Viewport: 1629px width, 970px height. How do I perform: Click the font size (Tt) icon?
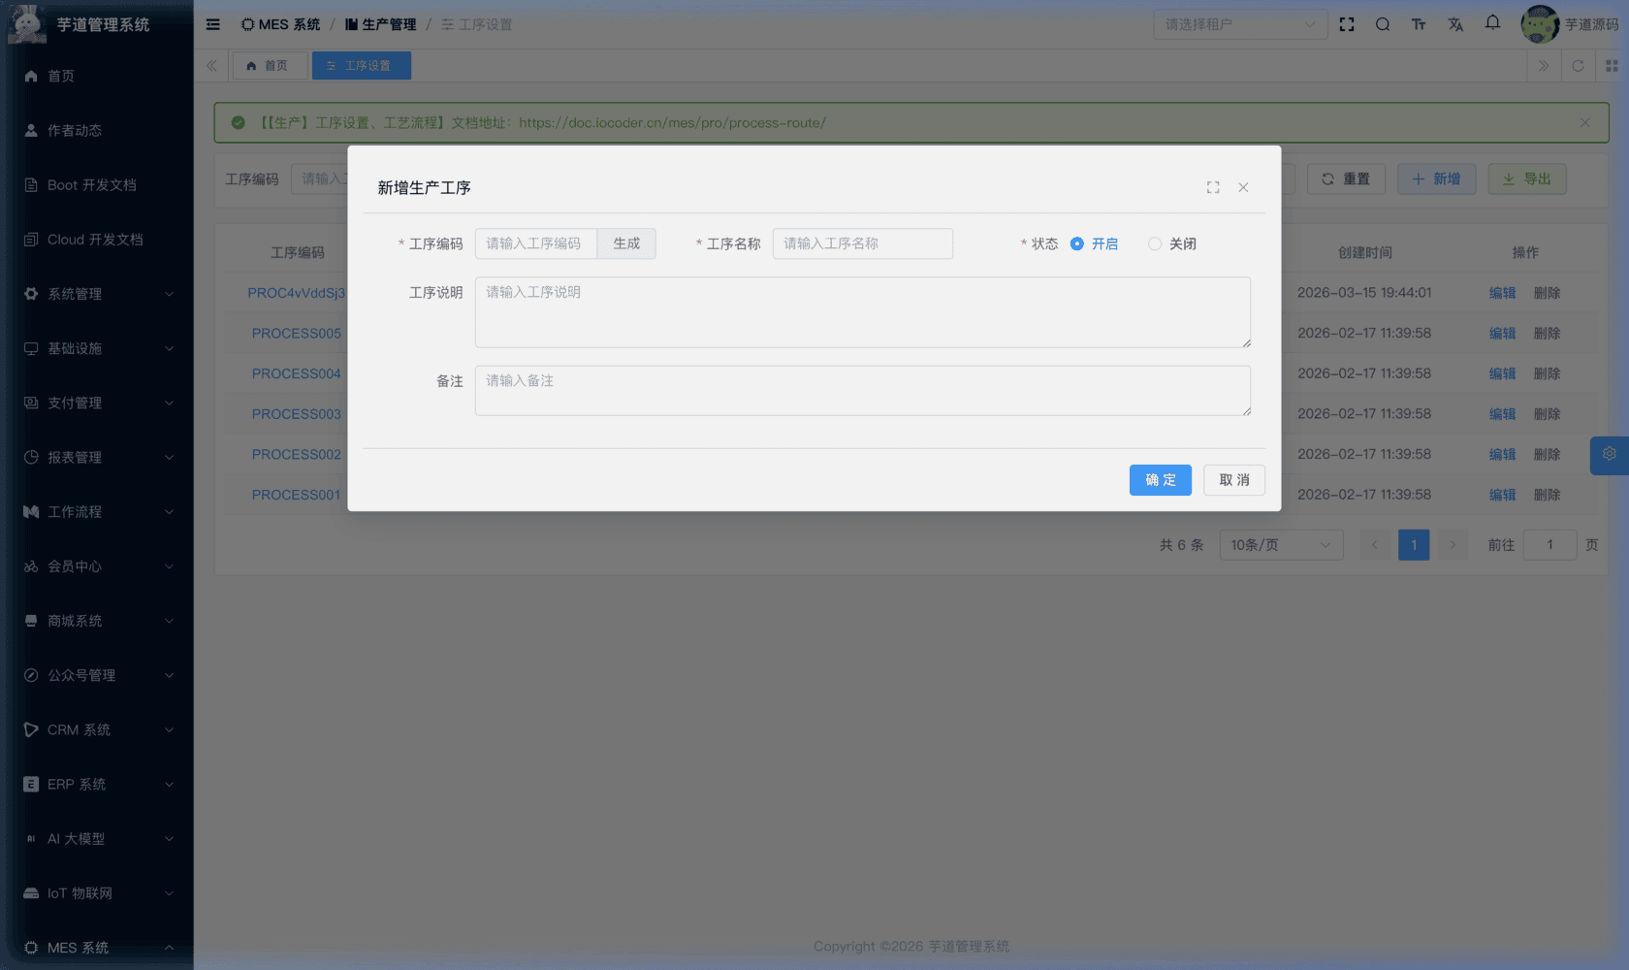(x=1419, y=24)
